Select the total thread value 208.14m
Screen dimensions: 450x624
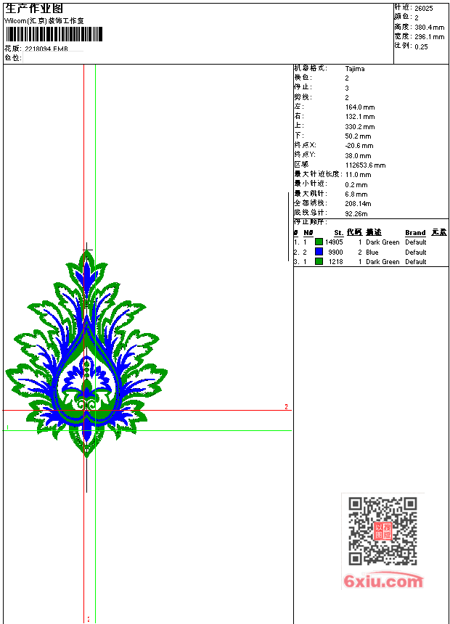pos(358,203)
